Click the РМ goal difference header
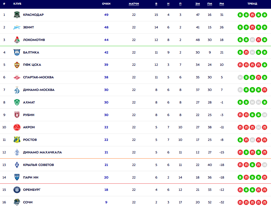271x208 pixels. point(222,4)
